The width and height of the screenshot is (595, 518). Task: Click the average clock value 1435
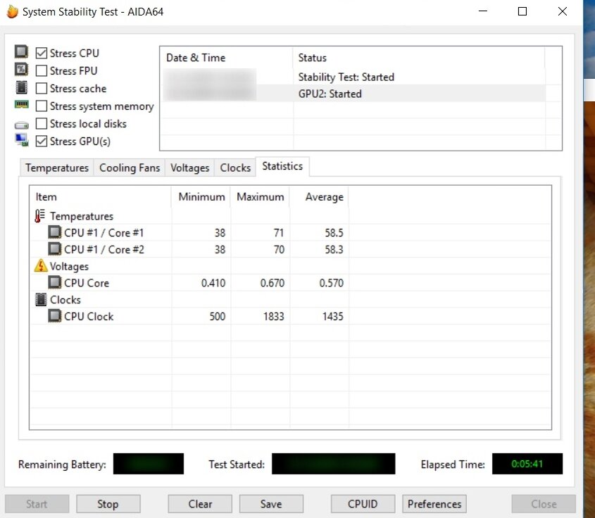[x=333, y=316]
